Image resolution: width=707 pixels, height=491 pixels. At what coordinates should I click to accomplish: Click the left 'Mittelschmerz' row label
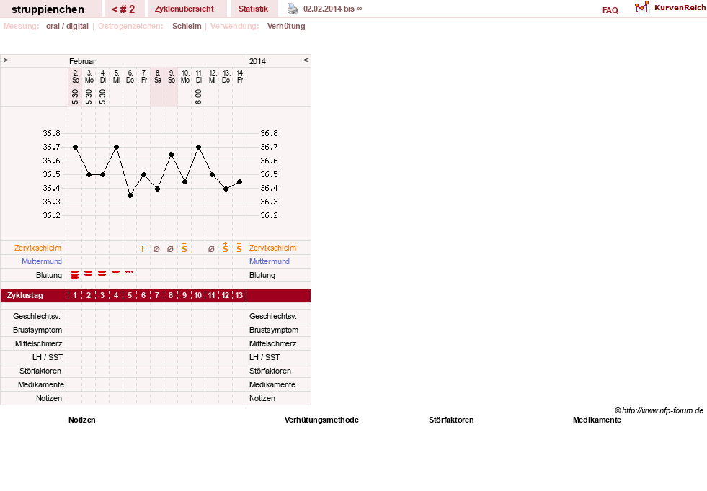pos(38,343)
